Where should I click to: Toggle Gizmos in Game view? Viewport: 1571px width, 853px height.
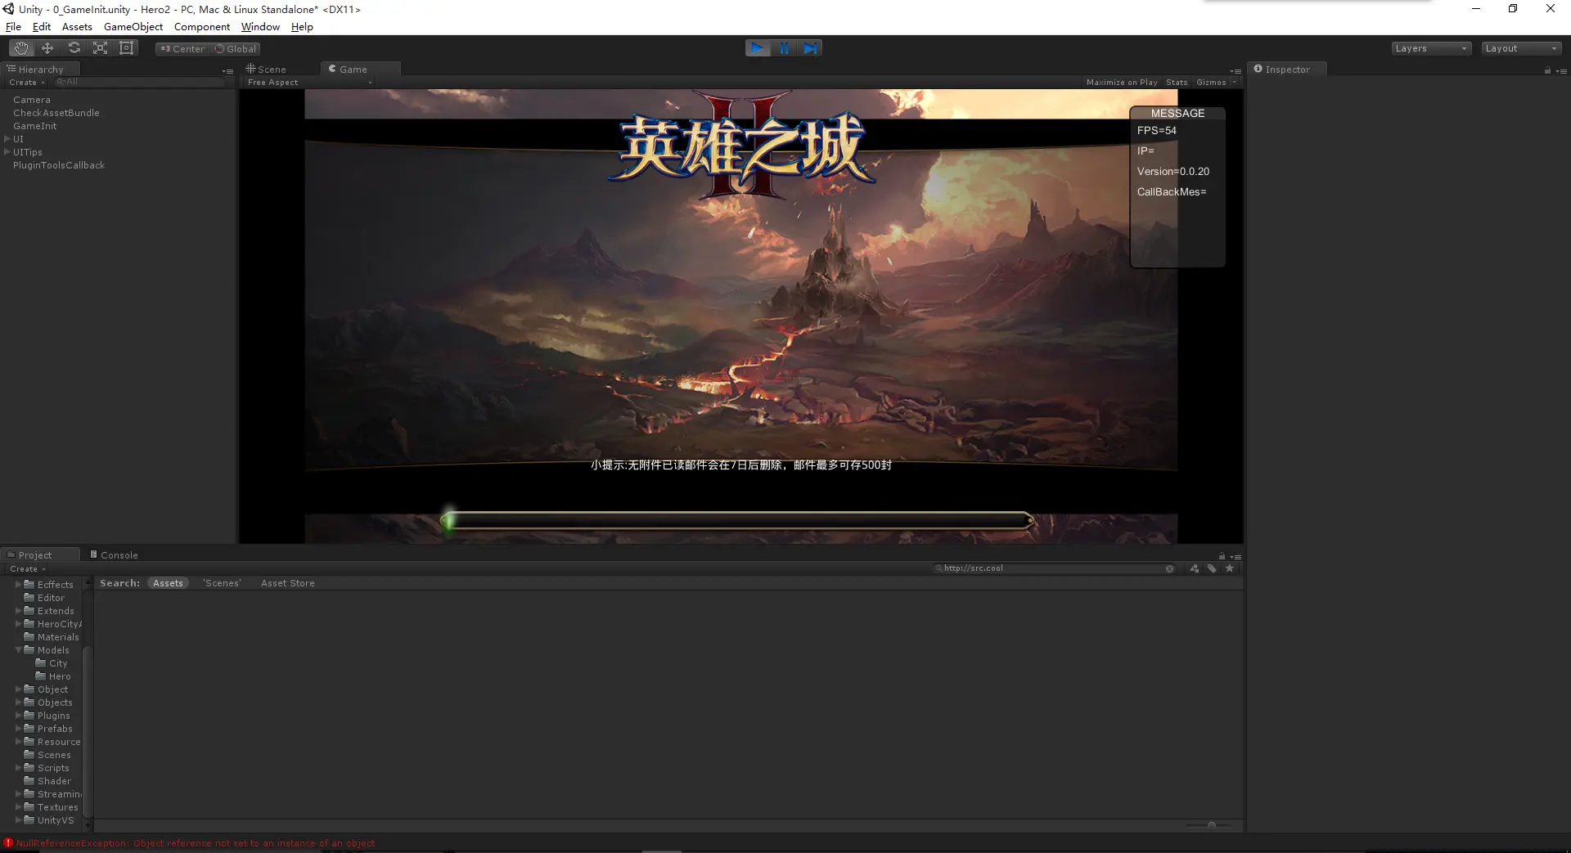[x=1211, y=83]
